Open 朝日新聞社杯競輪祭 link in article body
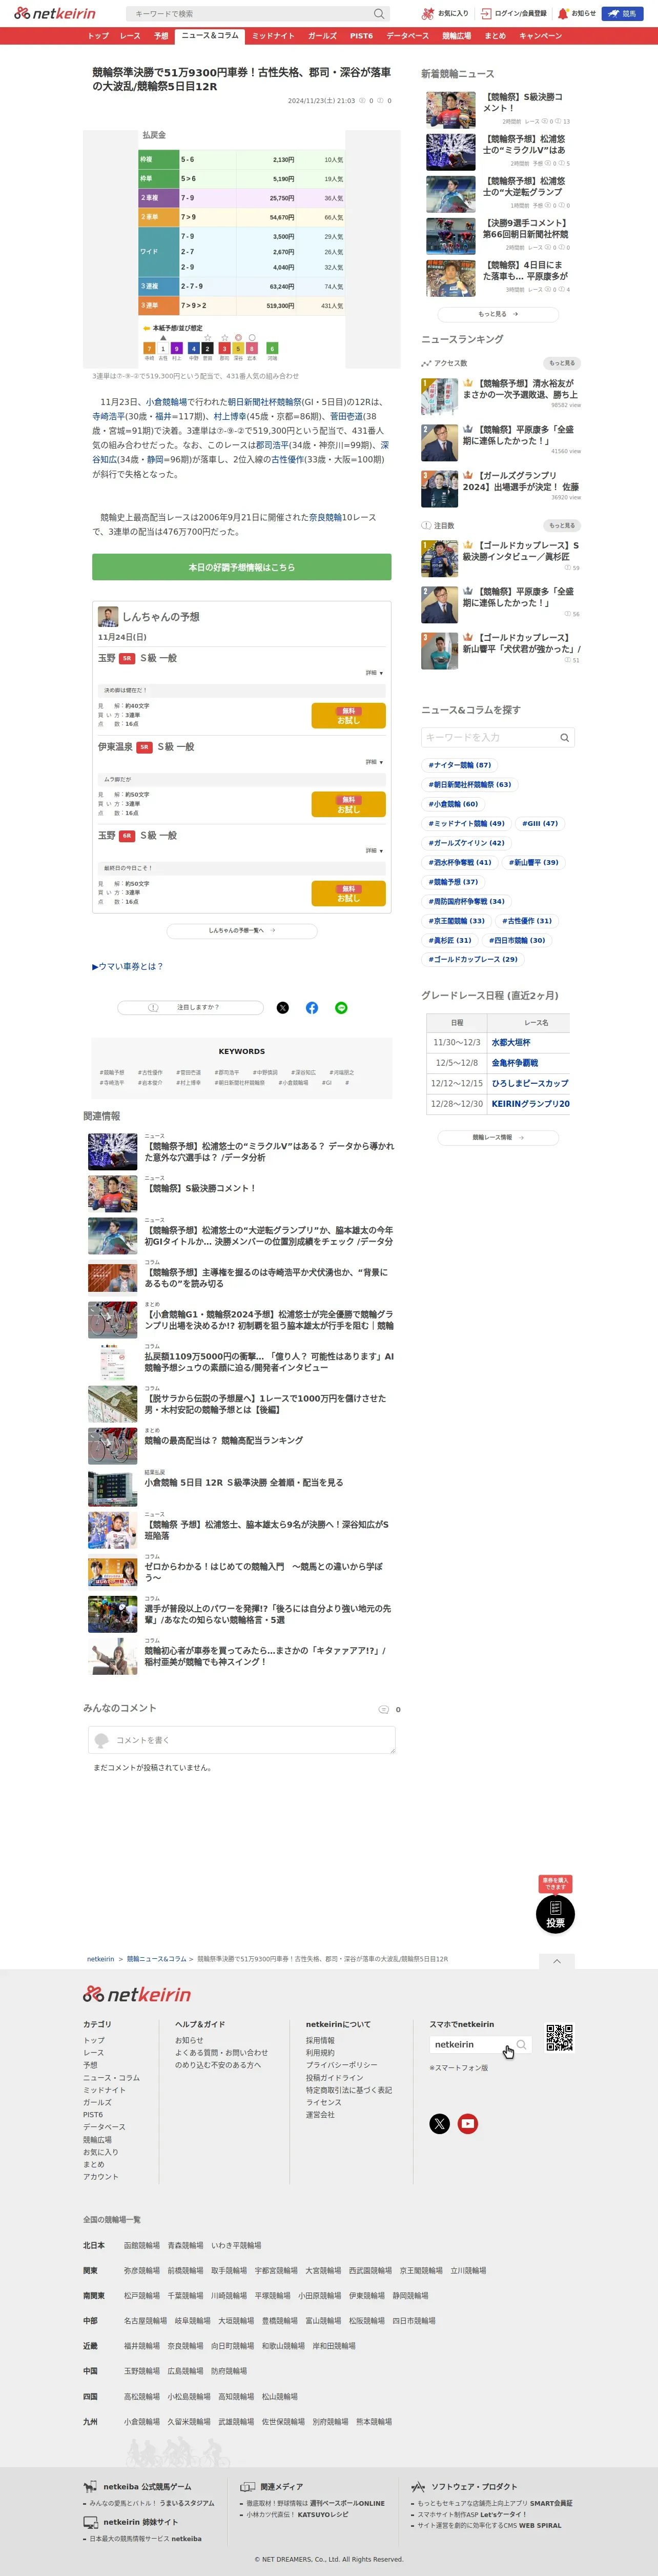Screen dimensions: 658x2576 264,402
